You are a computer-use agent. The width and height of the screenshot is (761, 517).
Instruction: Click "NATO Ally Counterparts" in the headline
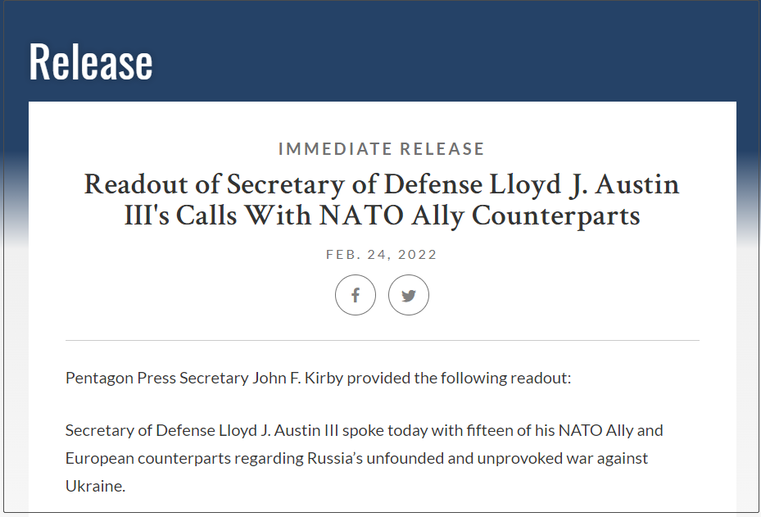tap(479, 216)
